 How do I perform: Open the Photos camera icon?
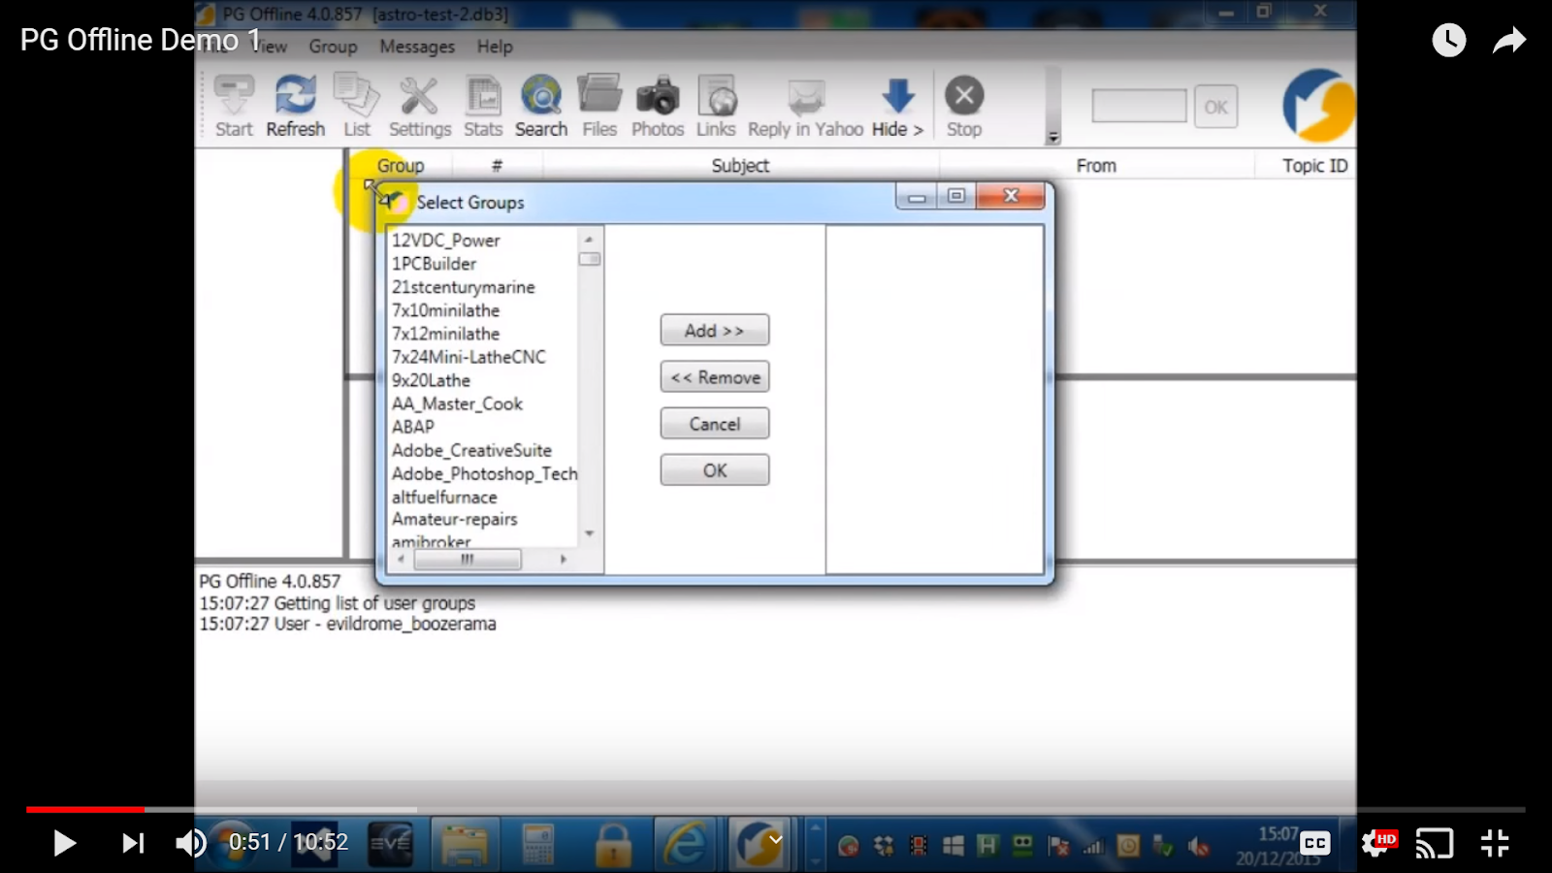click(x=658, y=106)
